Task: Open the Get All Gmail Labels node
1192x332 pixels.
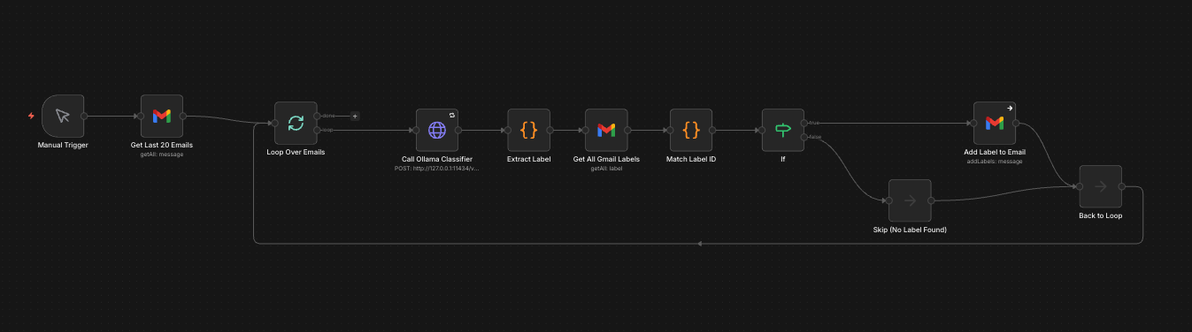Action: click(x=606, y=130)
